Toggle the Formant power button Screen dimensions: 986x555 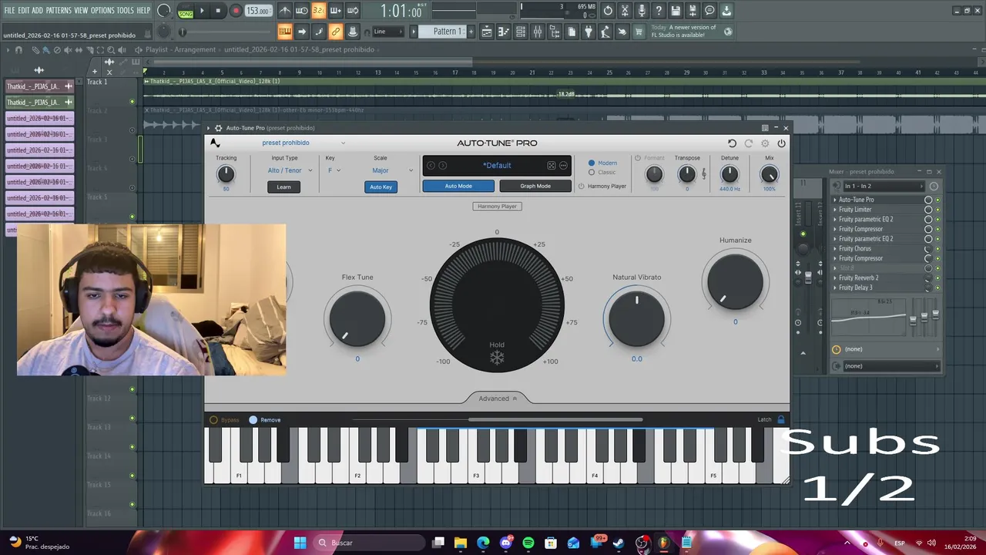(638, 158)
